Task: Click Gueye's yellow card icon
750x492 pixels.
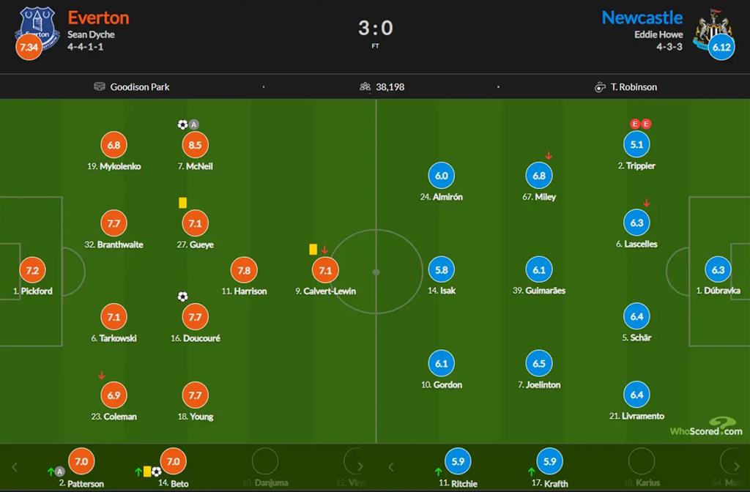Action: pos(182,202)
